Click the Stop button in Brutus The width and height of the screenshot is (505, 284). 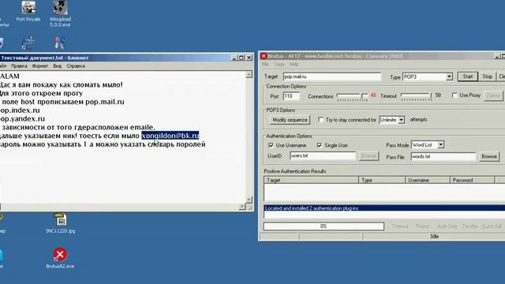[488, 77]
